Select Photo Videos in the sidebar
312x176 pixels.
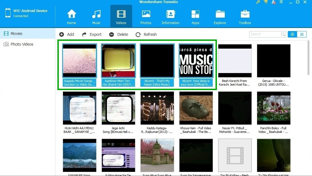(22, 44)
